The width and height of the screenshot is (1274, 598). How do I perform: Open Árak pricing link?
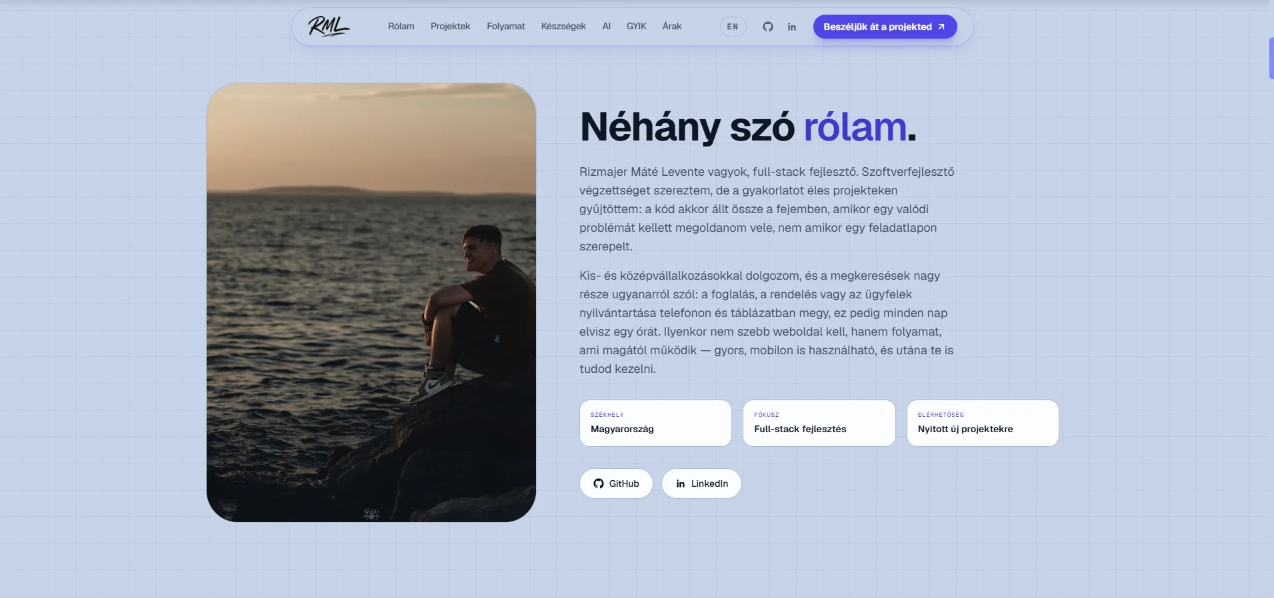pos(672,27)
